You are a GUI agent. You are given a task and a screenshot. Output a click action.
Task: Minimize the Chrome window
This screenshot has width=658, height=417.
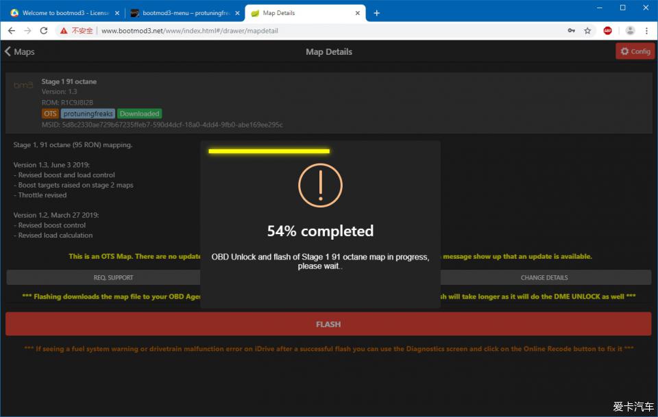tap(599, 8)
